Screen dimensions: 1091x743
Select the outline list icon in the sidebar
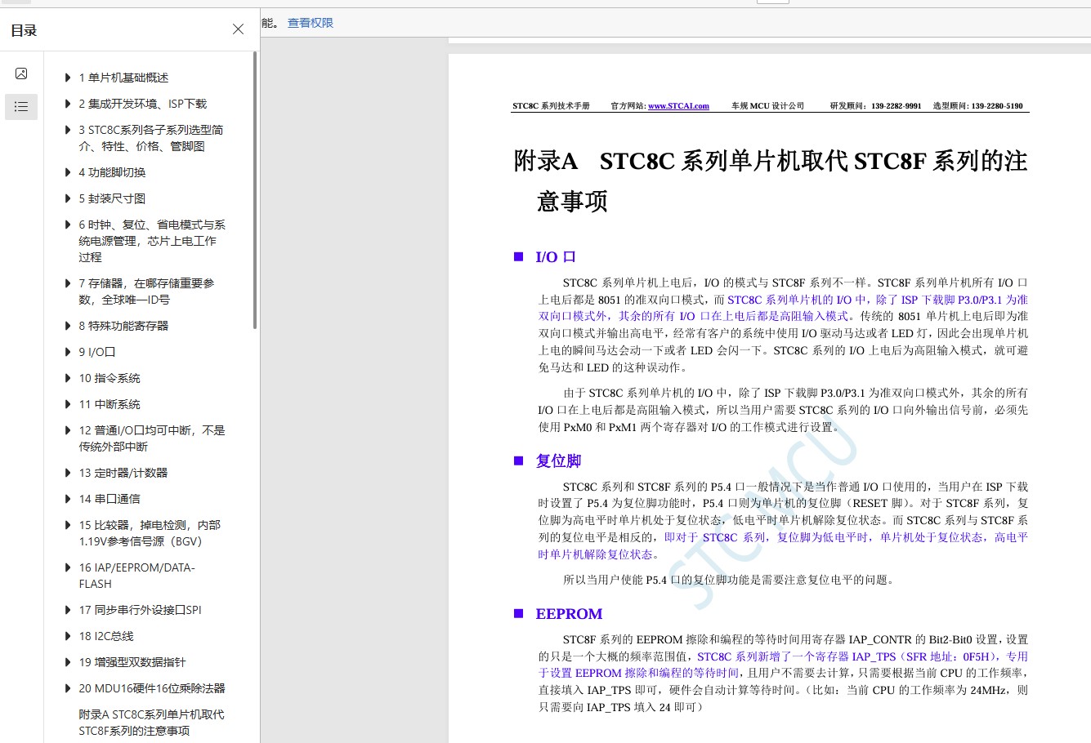pyautogui.click(x=20, y=106)
